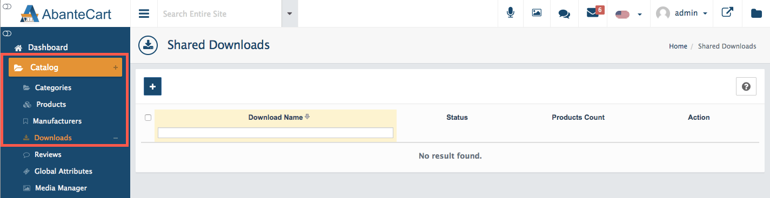Toggle the switch next to AbanteCart logo
The height and width of the screenshot is (198, 770).
pyautogui.click(x=7, y=8)
